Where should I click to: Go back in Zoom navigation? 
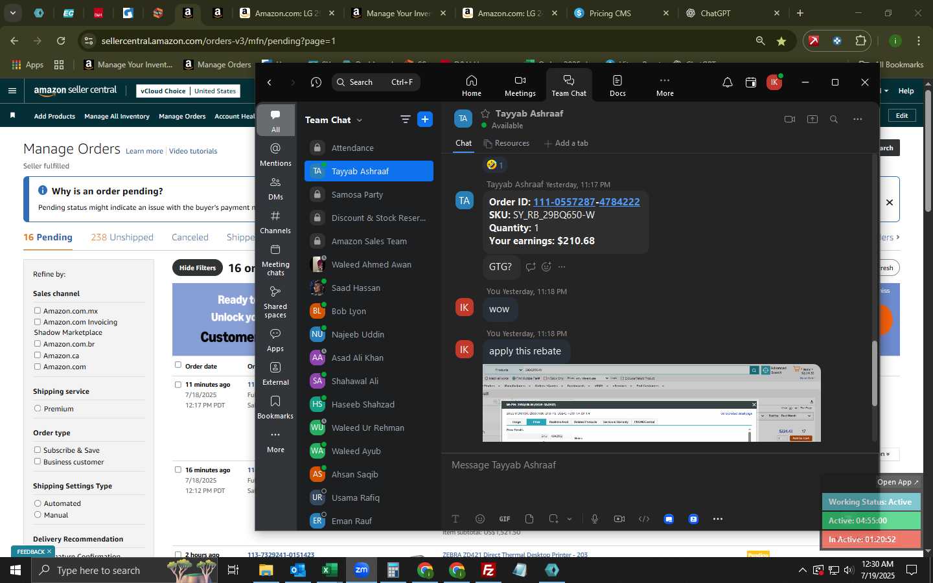point(270,82)
